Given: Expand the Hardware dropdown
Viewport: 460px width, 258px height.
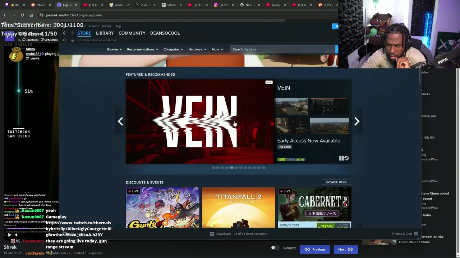Looking at the screenshot, I should tap(197, 49).
